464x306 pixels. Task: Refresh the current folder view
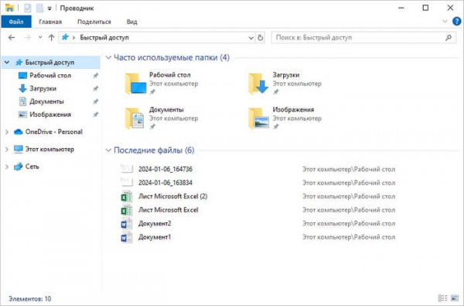261,38
